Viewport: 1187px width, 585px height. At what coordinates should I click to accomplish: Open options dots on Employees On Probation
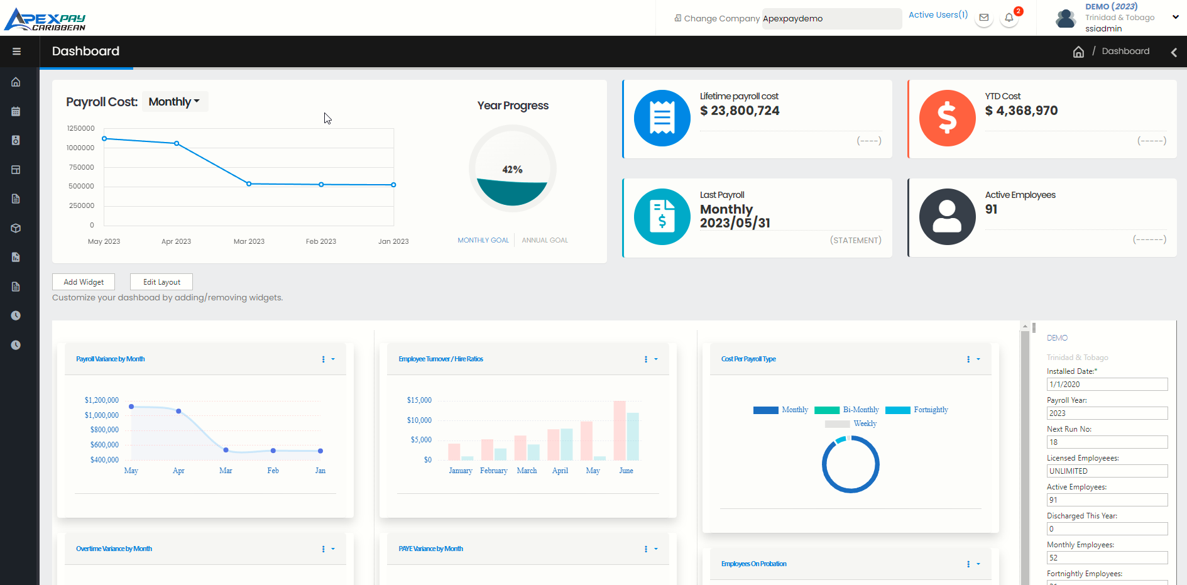point(968,564)
